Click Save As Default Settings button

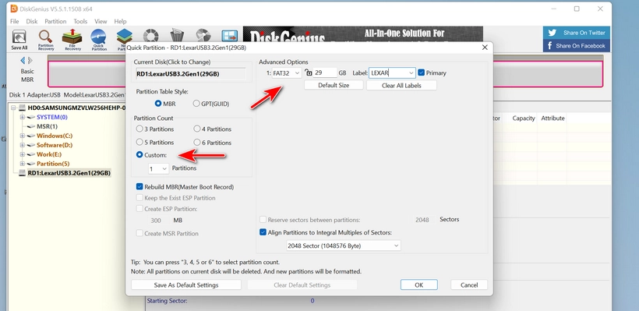(185, 285)
